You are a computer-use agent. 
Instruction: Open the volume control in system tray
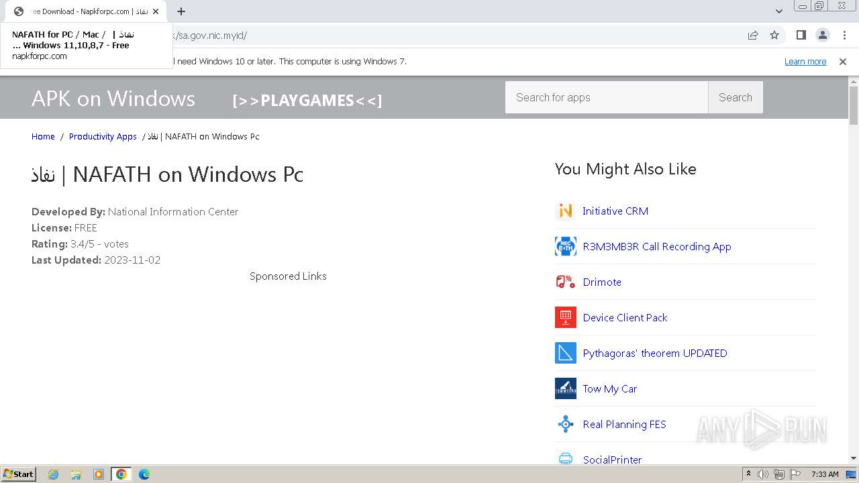[763, 474]
